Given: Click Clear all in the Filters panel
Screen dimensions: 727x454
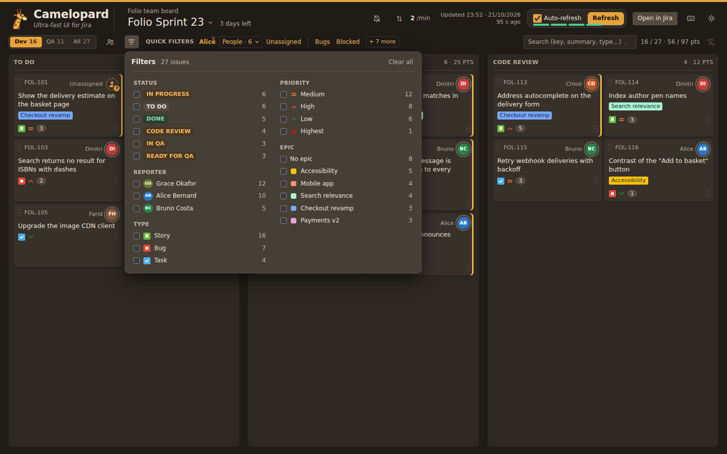Looking at the screenshot, I should tap(401, 62).
